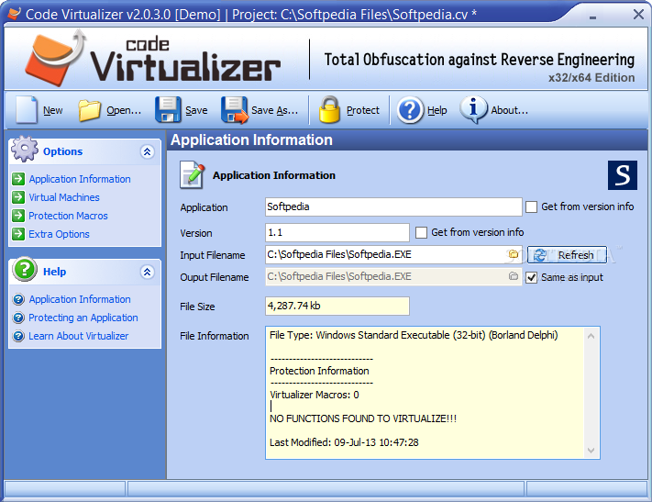Click the application S logo icon

tap(622, 175)
